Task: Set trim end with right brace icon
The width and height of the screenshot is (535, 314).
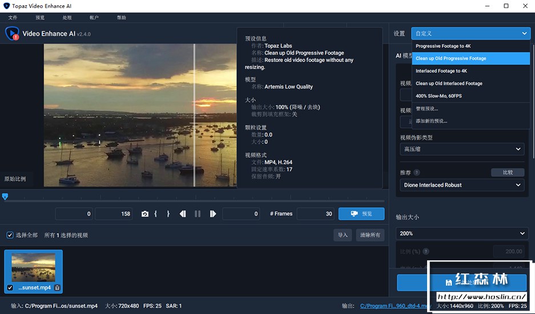Action: click(x=168, y=214)
